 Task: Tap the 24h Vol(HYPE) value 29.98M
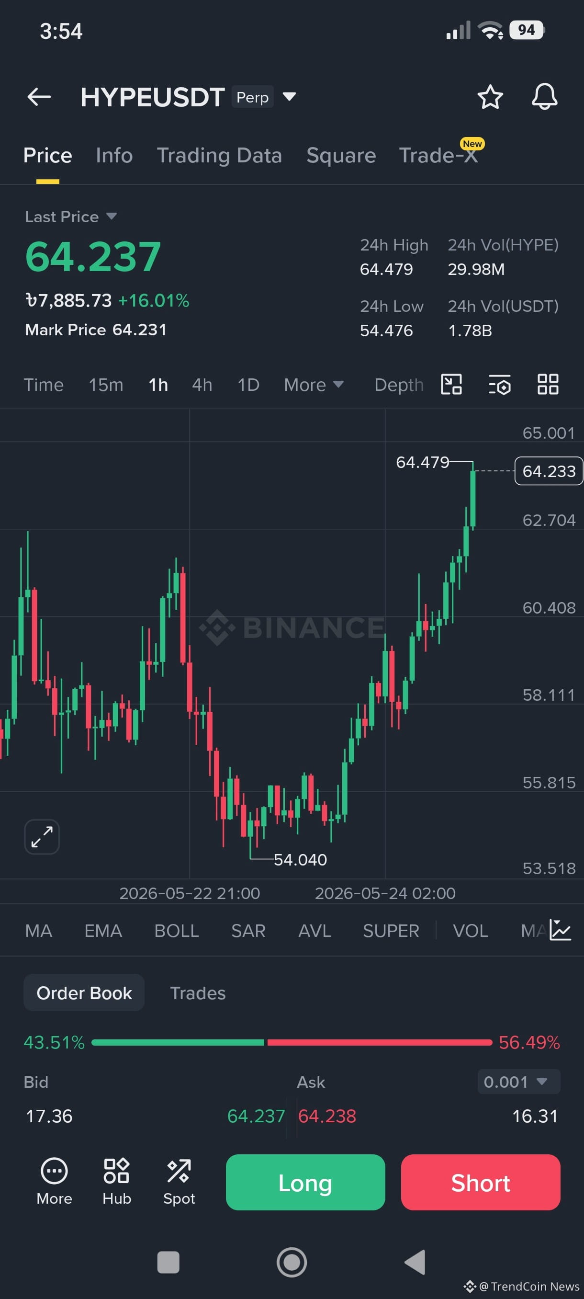(476, 269)
